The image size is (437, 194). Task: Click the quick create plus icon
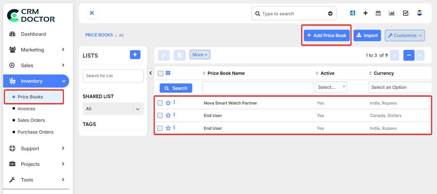(x=365, y=13)
